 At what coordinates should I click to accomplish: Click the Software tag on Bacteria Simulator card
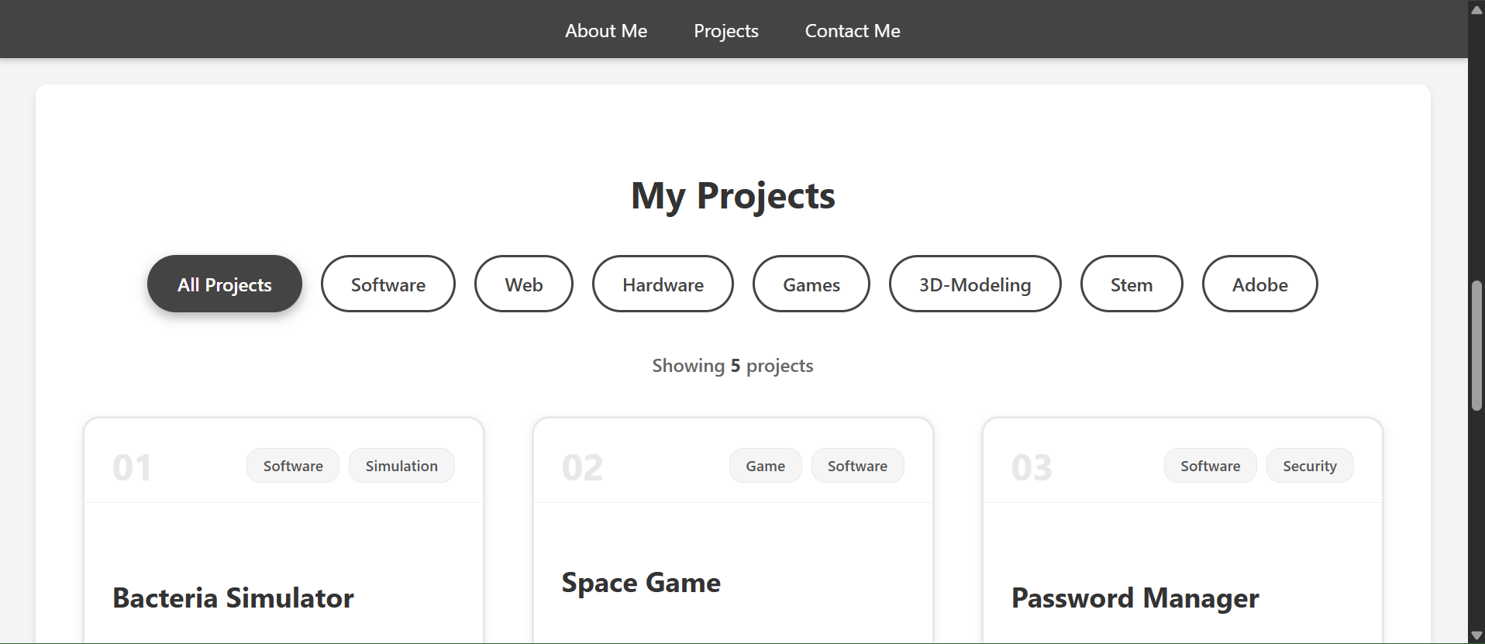coord(293,466)
